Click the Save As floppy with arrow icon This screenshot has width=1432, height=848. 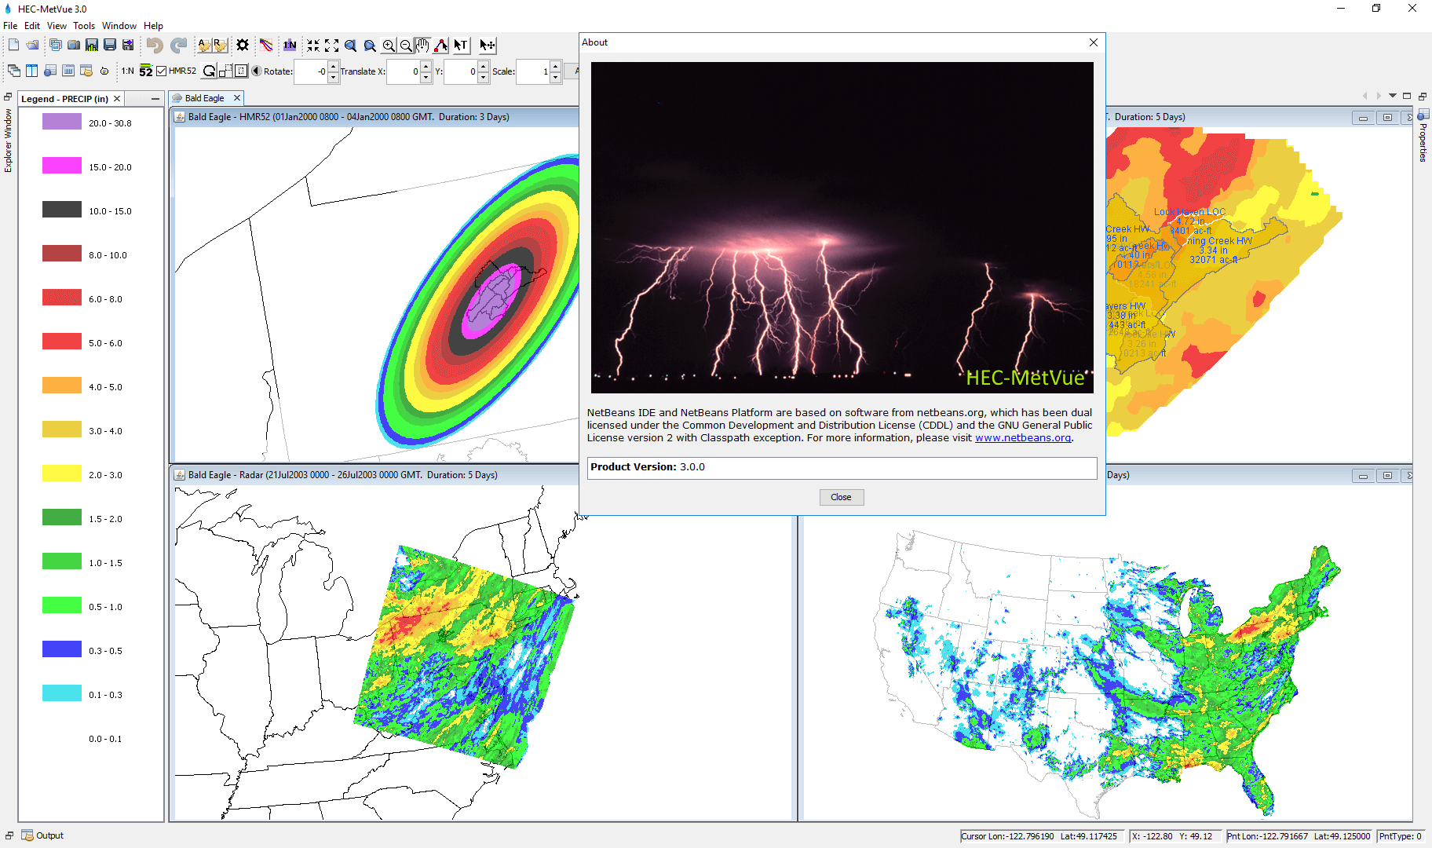pos(128,46)
